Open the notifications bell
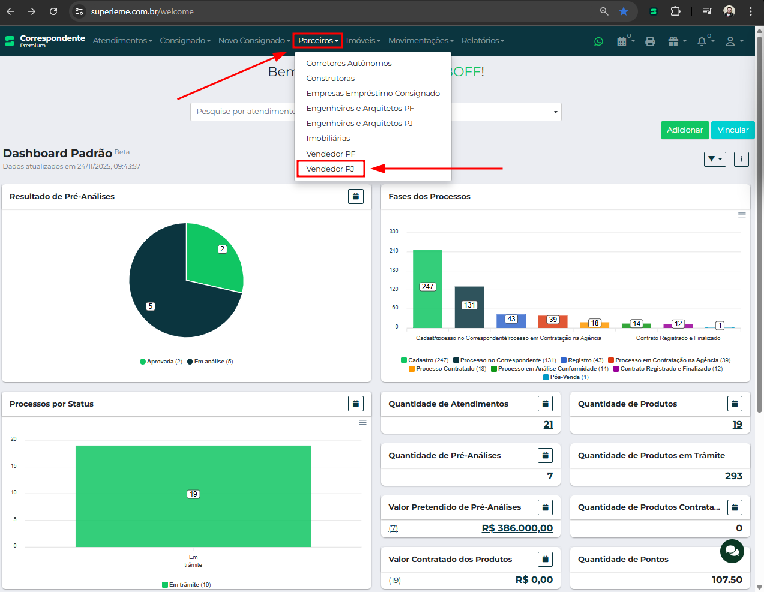The height and width of the screenshot is (592, 764). click(702, 41)
